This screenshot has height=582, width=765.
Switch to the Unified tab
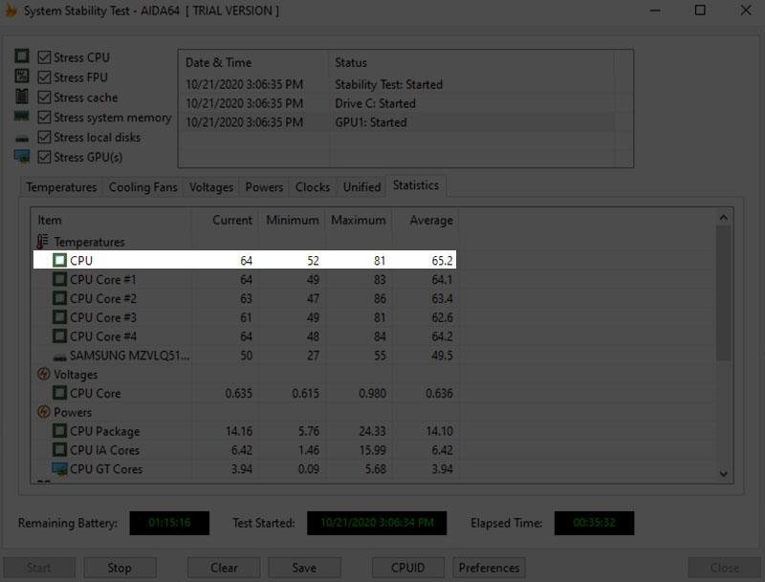click(x=361, y=186)
